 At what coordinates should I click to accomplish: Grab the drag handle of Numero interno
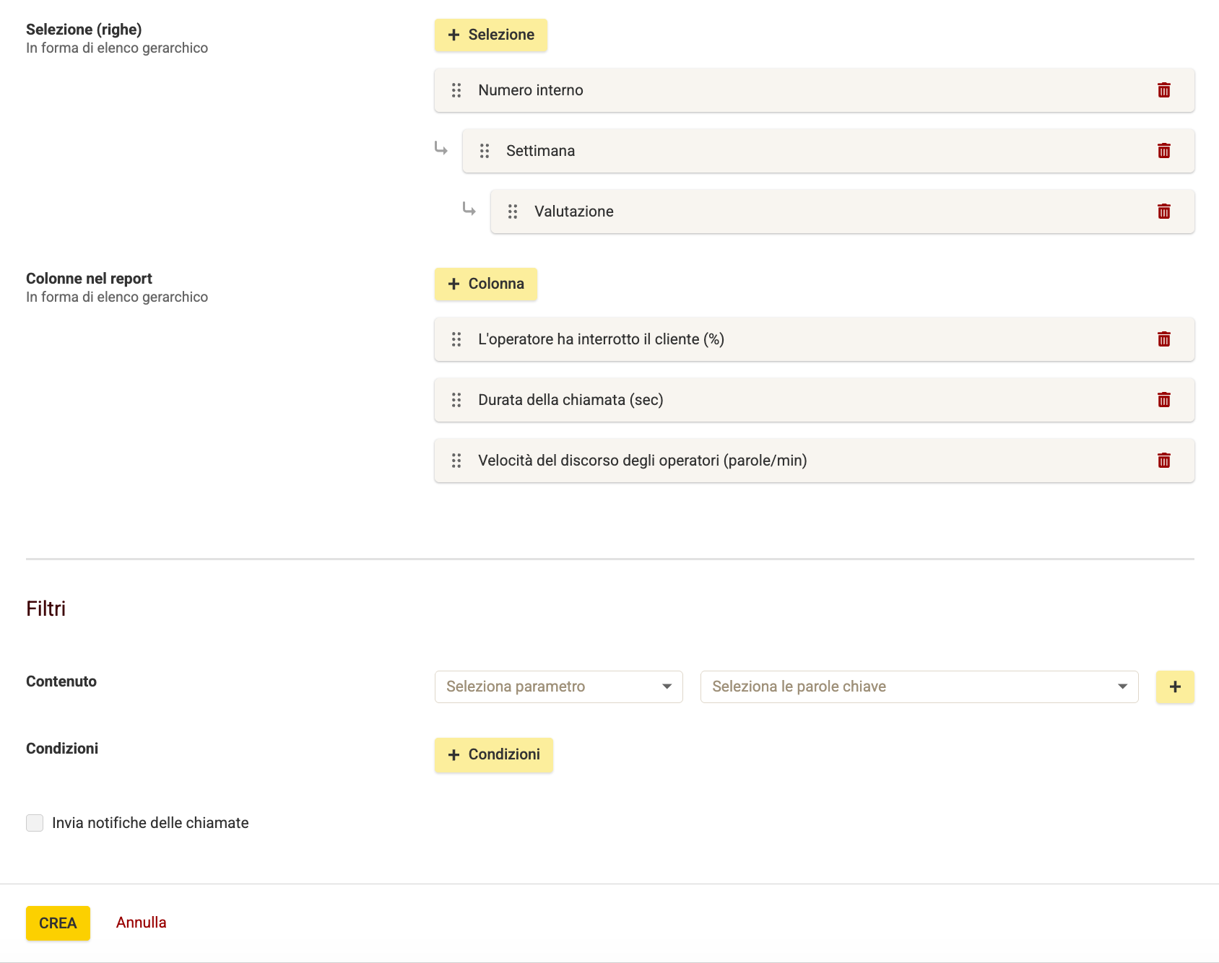456,90
